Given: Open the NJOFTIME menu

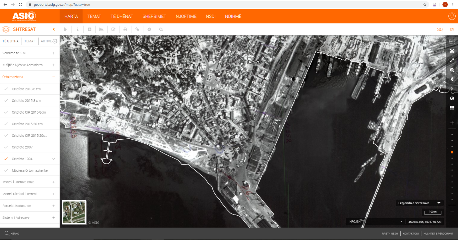Looking at the screenshot, I should (186, 16).
